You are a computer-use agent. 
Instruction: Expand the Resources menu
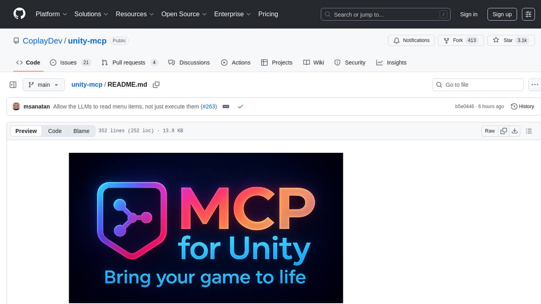tap(135, 14)
